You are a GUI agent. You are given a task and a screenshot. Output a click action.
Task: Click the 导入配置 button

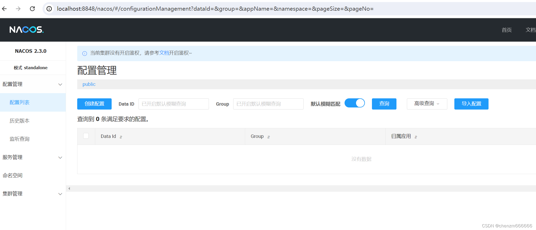(471, 104)
